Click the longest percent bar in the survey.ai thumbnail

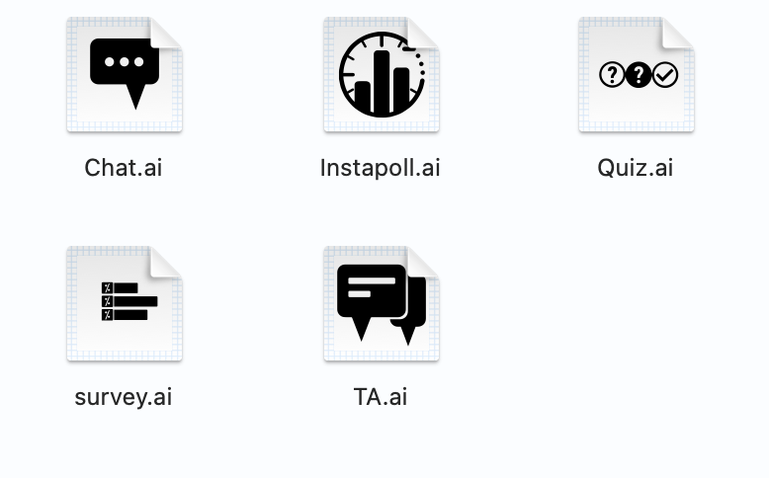tap(129, 301)
